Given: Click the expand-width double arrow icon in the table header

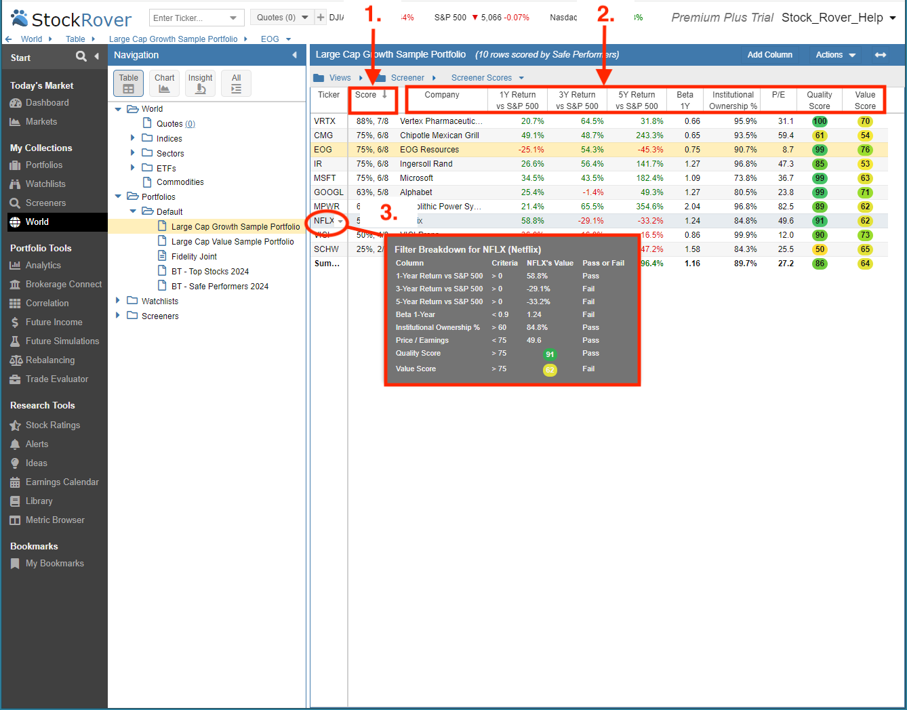Looking at the screenshot, I should tap(881, 55).
